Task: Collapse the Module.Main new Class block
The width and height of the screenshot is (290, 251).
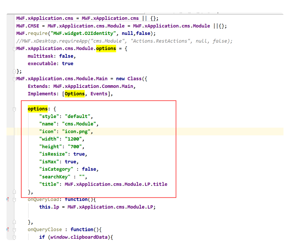Action: [x=14, y=79]
